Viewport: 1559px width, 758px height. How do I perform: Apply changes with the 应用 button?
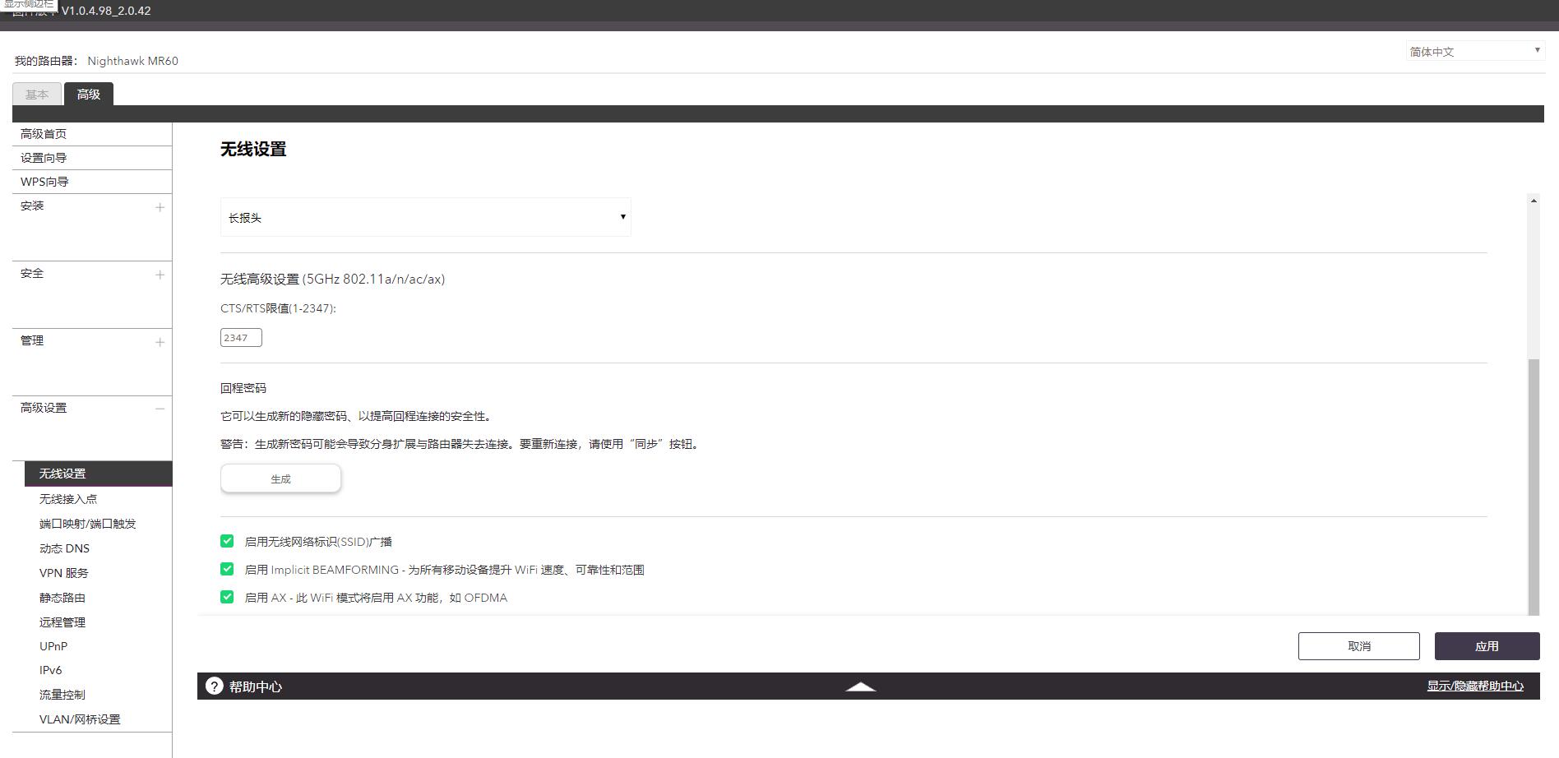[1487, 646]
